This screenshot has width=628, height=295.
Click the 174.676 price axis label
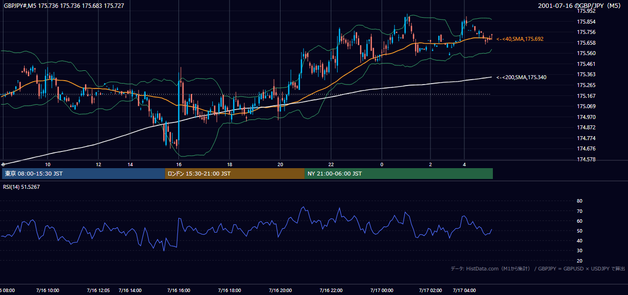pyautogui.click(x=586, y=148)
